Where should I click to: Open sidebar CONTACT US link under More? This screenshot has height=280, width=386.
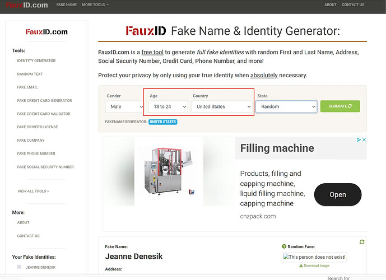[29, 236]
